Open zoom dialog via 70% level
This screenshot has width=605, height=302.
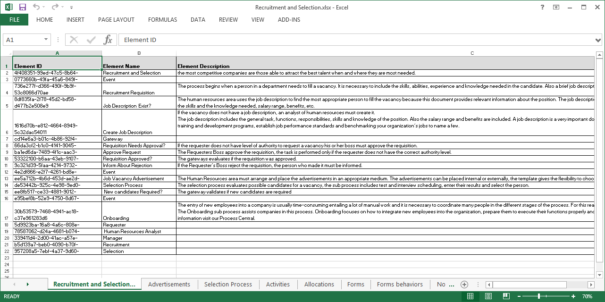click(x=587, y=296)
